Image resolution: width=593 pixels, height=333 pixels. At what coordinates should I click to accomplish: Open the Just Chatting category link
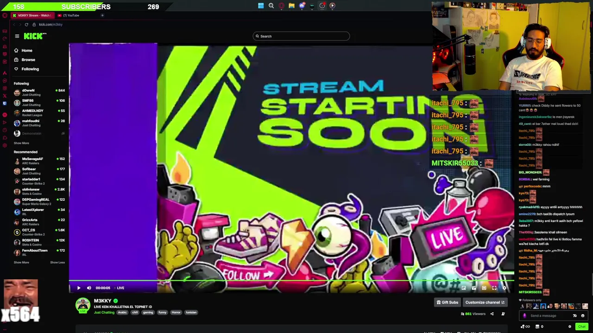[x=104, y=312]
